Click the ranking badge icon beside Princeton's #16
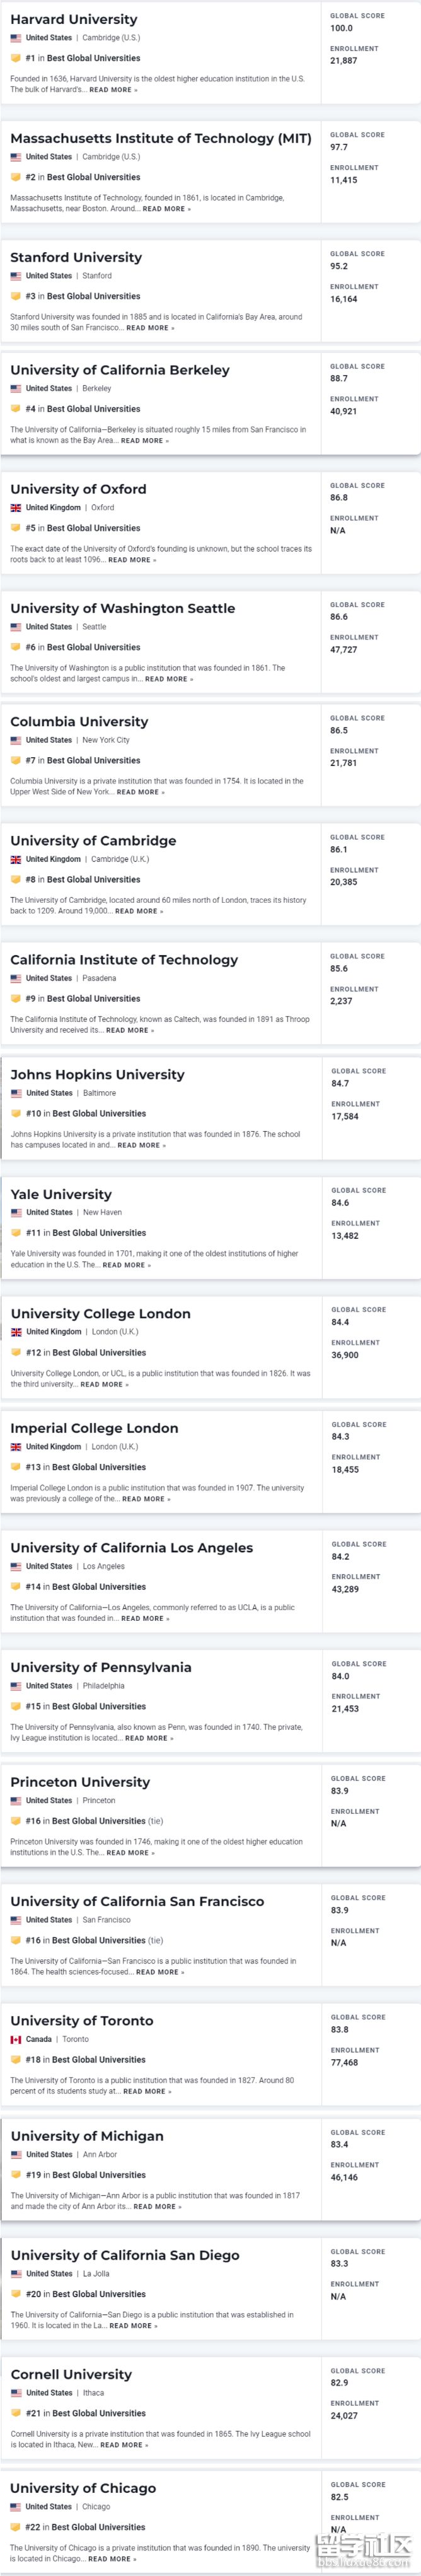The image size is (421, 2576). pyautogui.click(x=16, y=1821)
